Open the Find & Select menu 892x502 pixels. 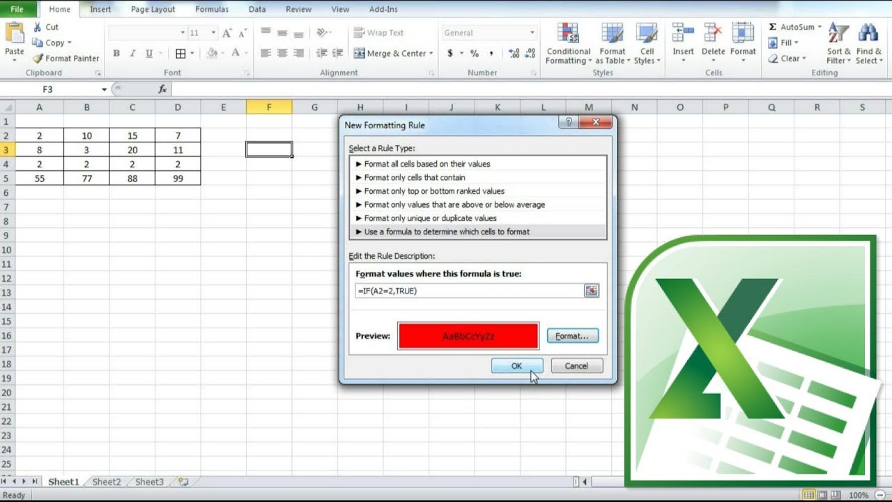pyautogui.click(x=868, y=44)
